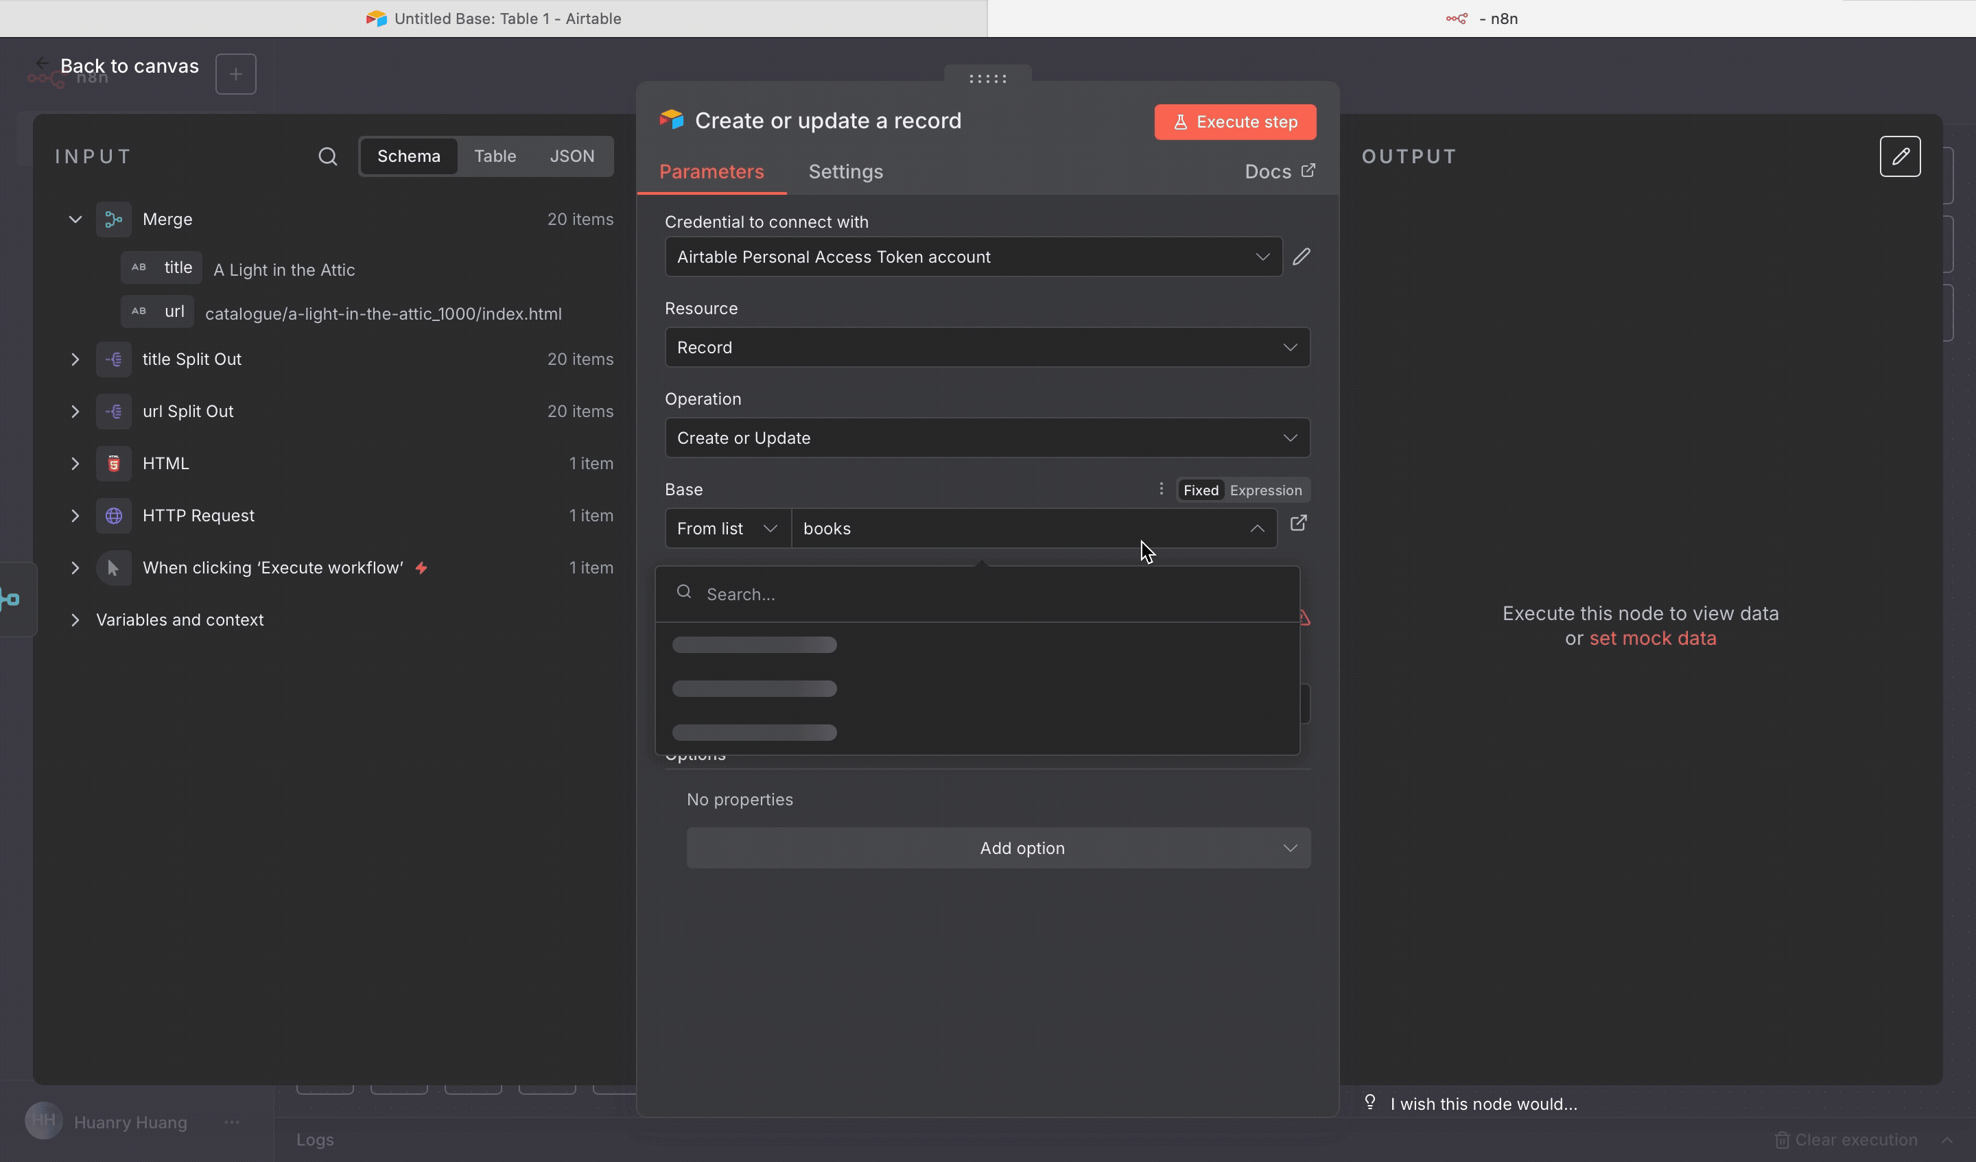
Task: Switch input view to Table
Action: [495, 156]
